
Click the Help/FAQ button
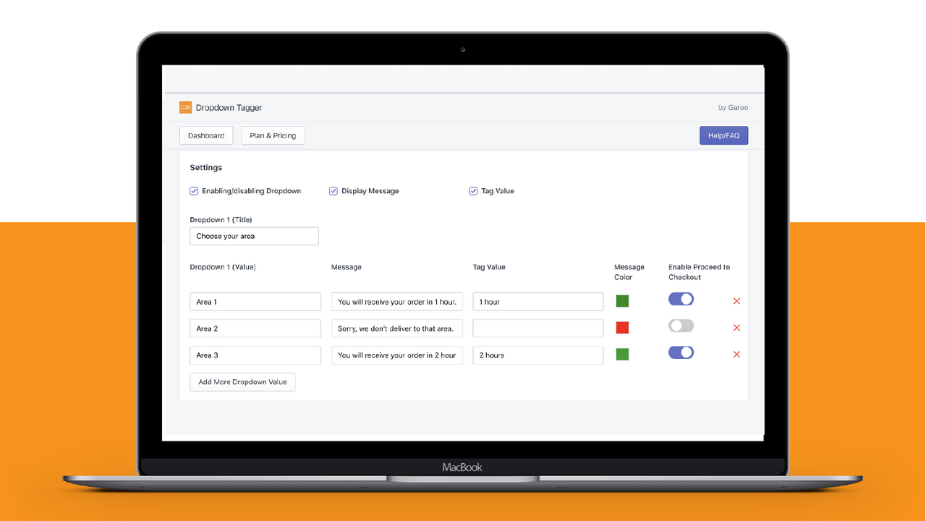[723, 135]
